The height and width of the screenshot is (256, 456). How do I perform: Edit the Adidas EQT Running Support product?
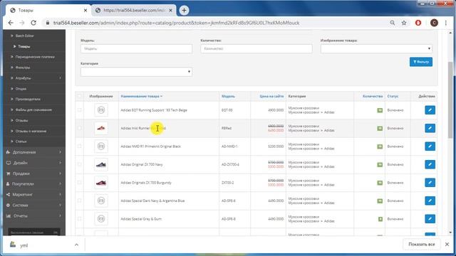pos(430,110)
